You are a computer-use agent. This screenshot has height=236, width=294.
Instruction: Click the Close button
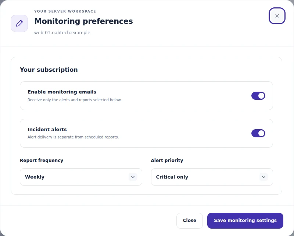(190, 221)
